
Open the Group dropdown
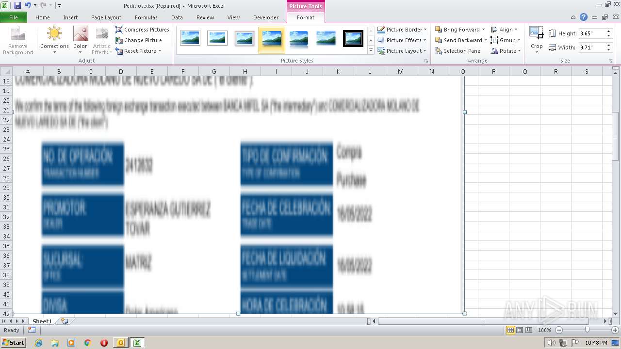(x=506, y=40)
